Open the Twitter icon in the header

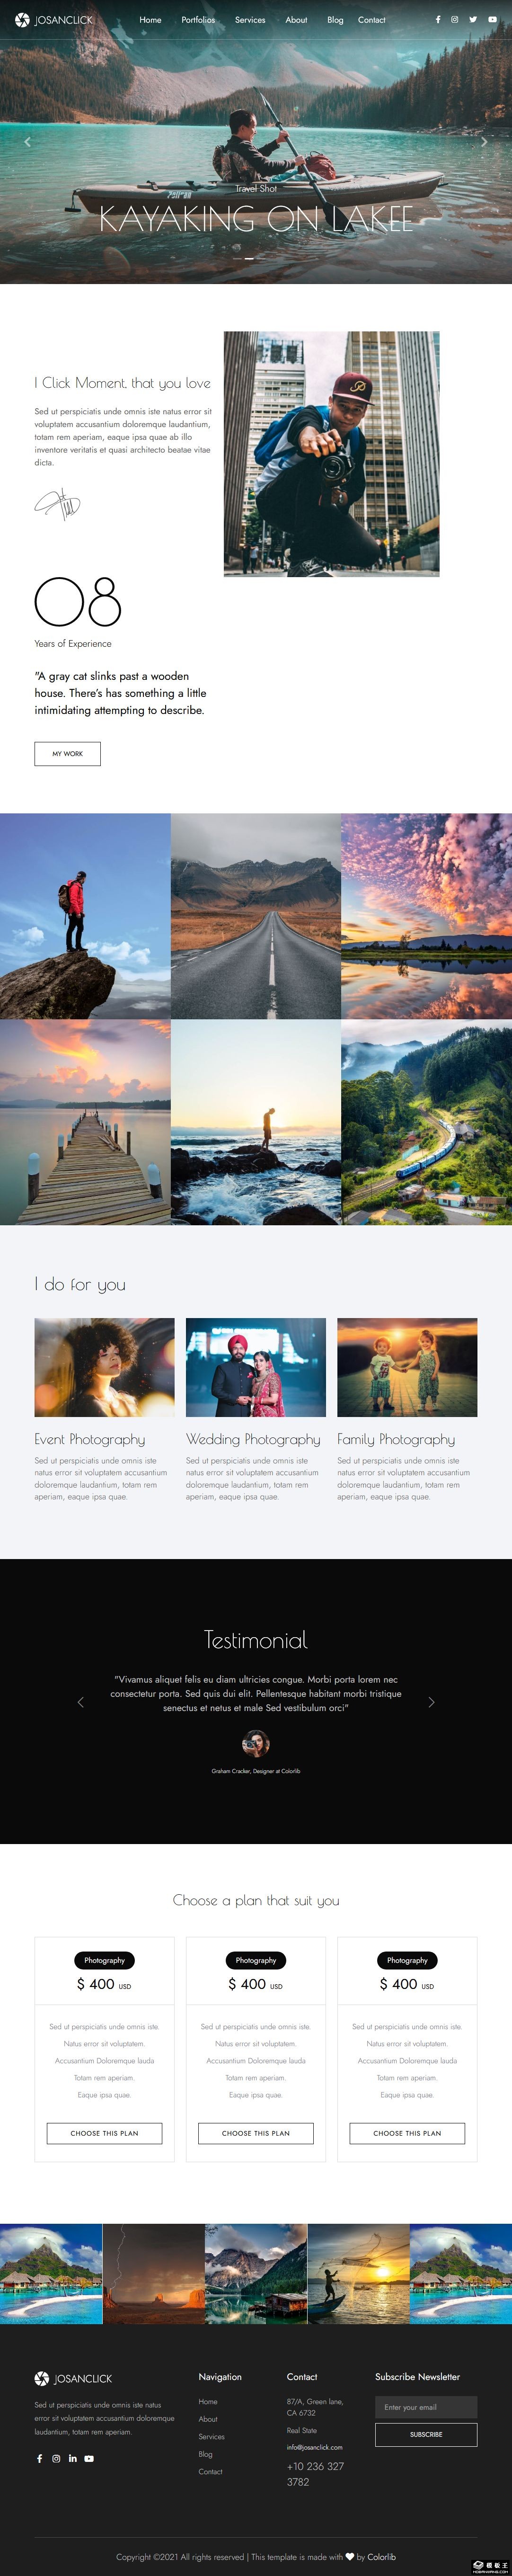[473, 20]
